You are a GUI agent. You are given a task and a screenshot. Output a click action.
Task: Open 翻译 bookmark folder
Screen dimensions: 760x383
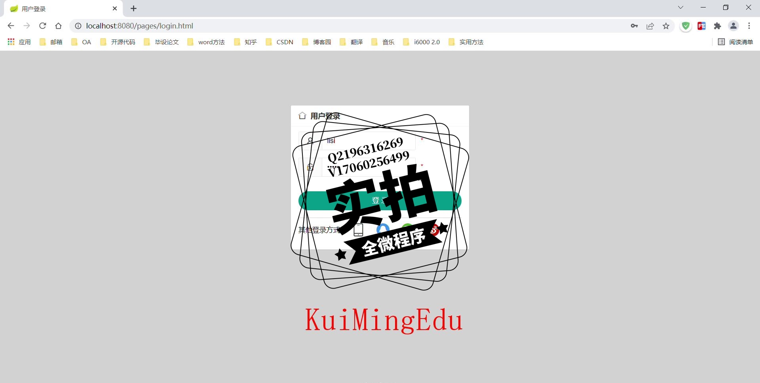pyautogui.click(x=351, y=42)
